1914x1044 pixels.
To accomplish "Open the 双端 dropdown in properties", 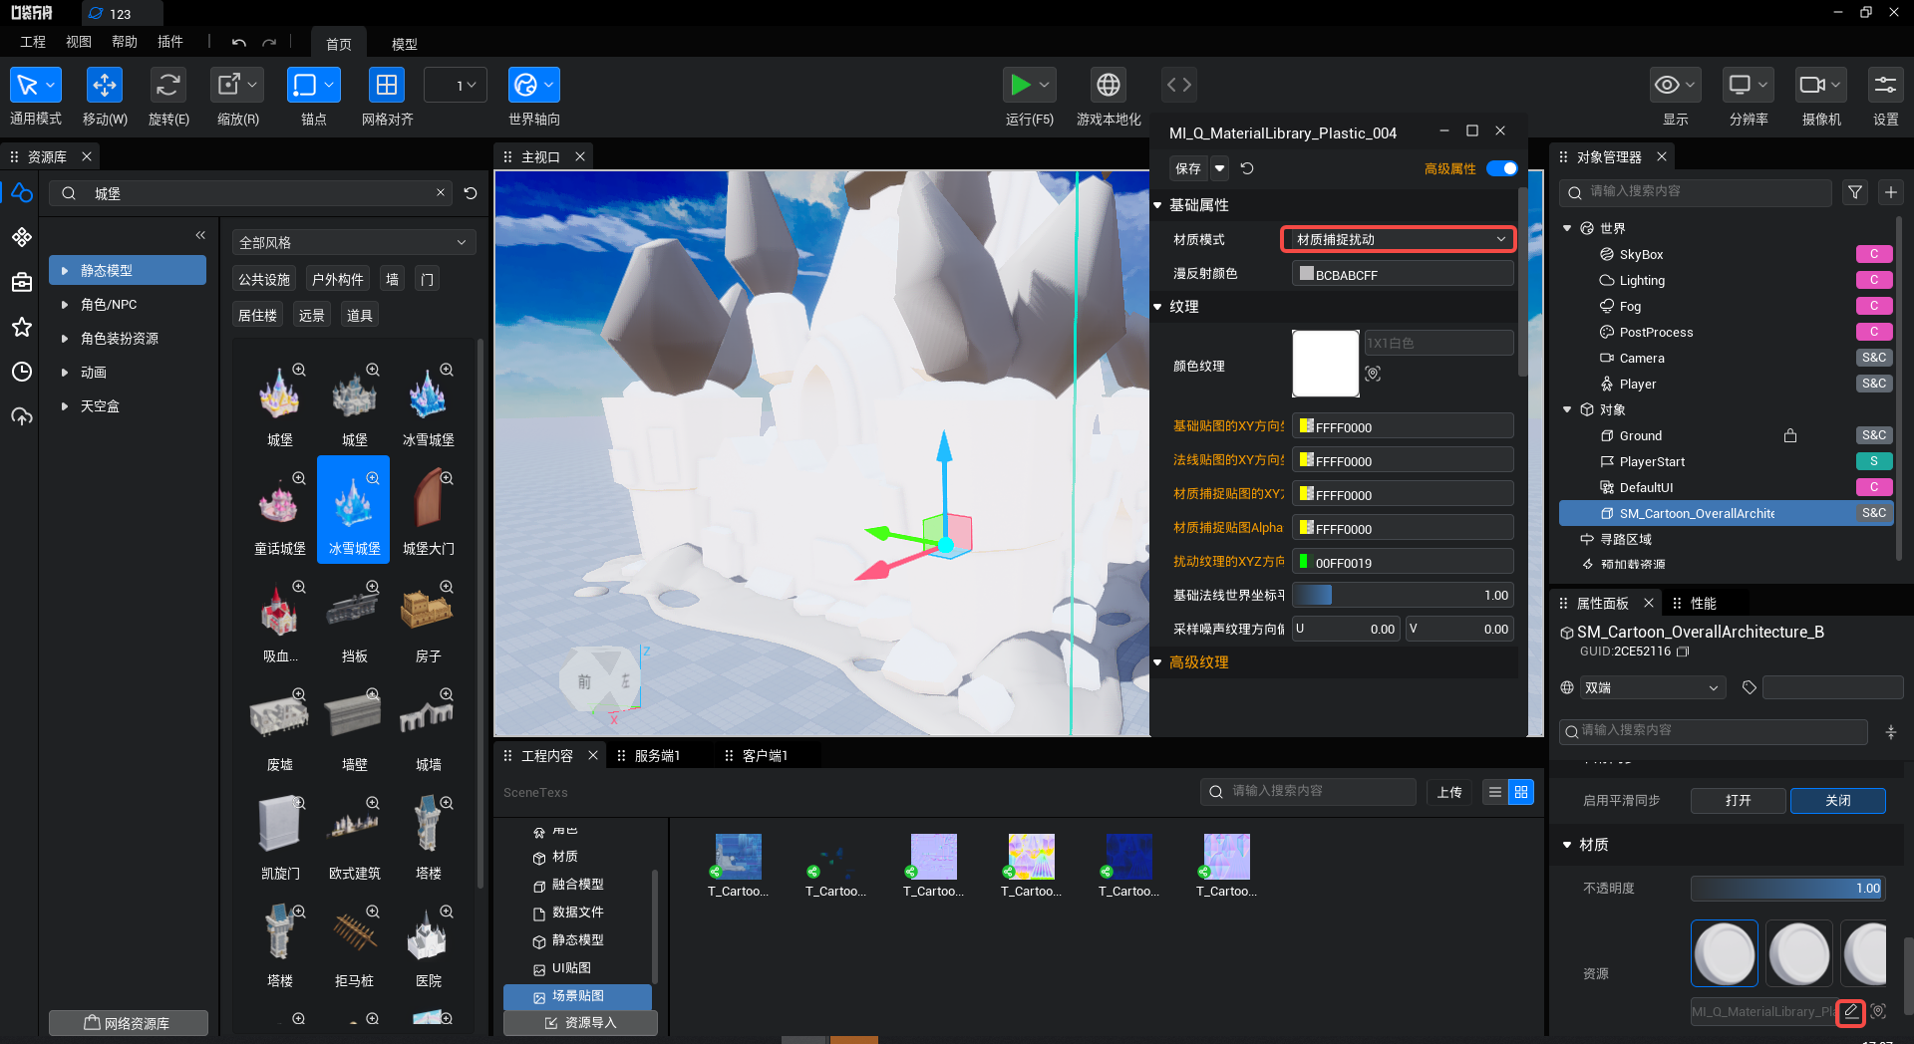I will [x=1652, y=687].
